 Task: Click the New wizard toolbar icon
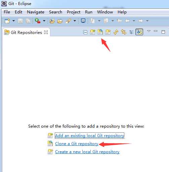tap(7, 21)
